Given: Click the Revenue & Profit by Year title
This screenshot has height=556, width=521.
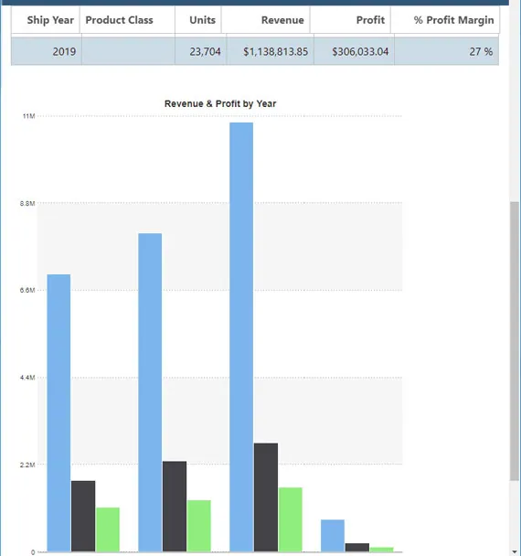Looking at the screenshot, I should point(220,103).
